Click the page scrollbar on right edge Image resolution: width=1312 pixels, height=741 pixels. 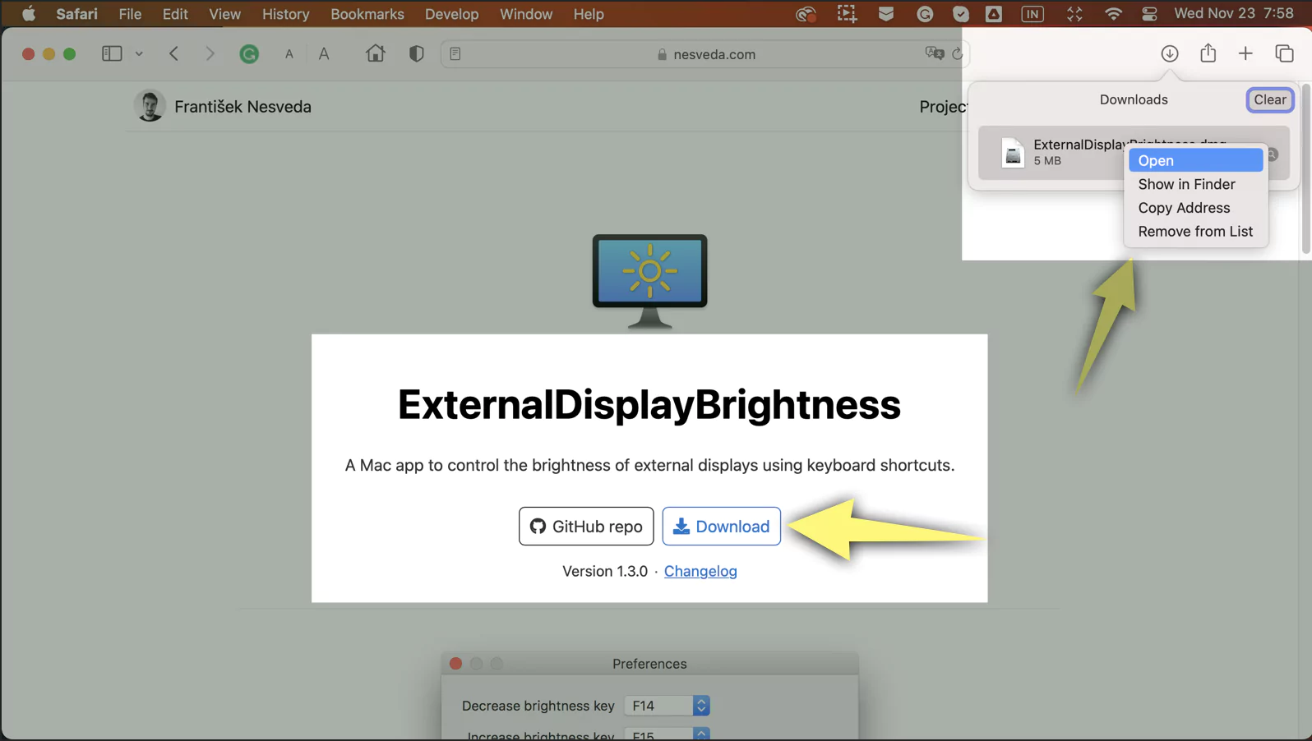click(1305, 168)
